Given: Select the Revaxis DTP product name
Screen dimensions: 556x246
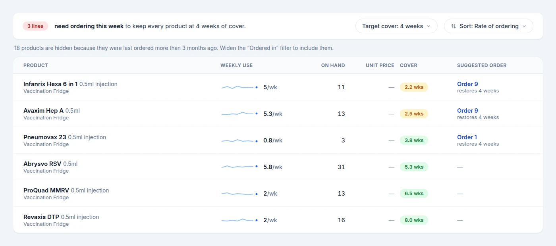Looking at the screenshot, I should click(41, 217).
